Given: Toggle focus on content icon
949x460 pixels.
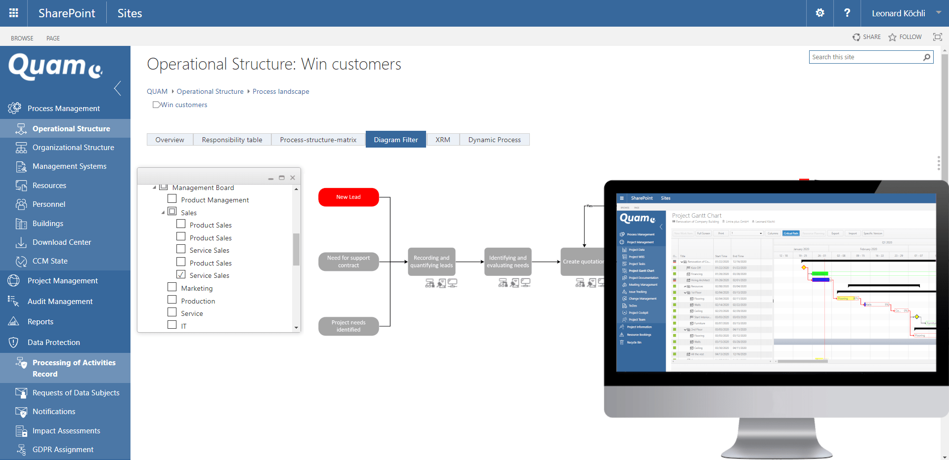Looking at the screenshot, I should pyautogui.click(x=937, y=37).
